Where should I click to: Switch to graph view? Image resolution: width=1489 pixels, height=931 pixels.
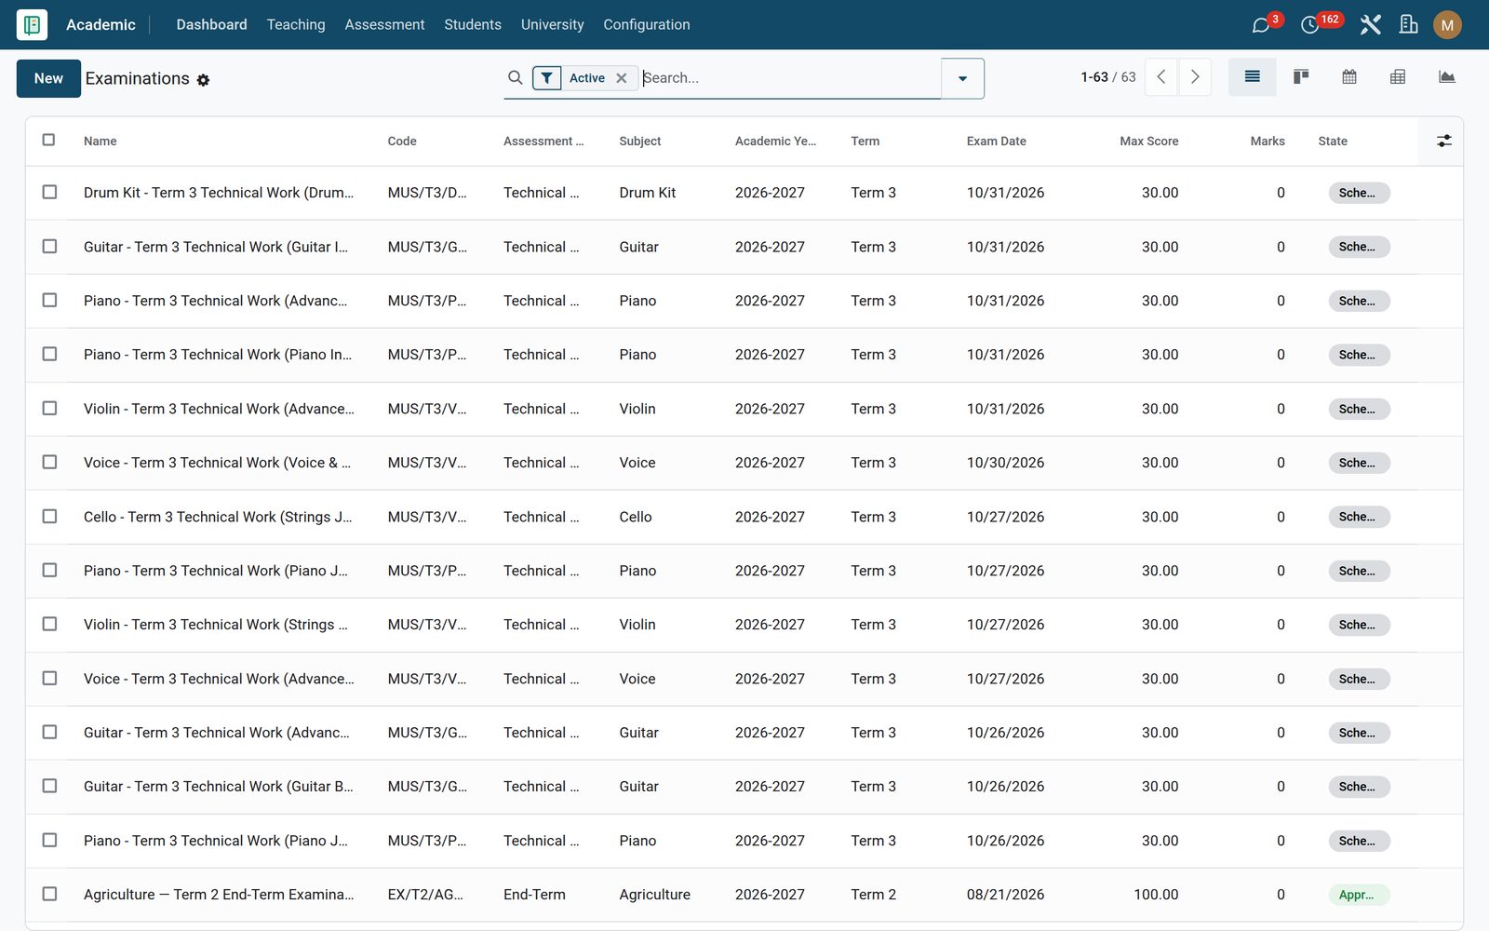pos(1446,77)
